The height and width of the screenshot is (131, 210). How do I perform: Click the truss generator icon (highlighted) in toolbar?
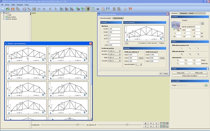(x=88, y=9)
